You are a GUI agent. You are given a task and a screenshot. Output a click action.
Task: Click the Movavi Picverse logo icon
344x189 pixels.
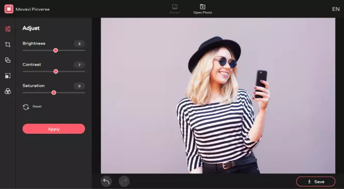pyautogui.click(x=9, y=9)
